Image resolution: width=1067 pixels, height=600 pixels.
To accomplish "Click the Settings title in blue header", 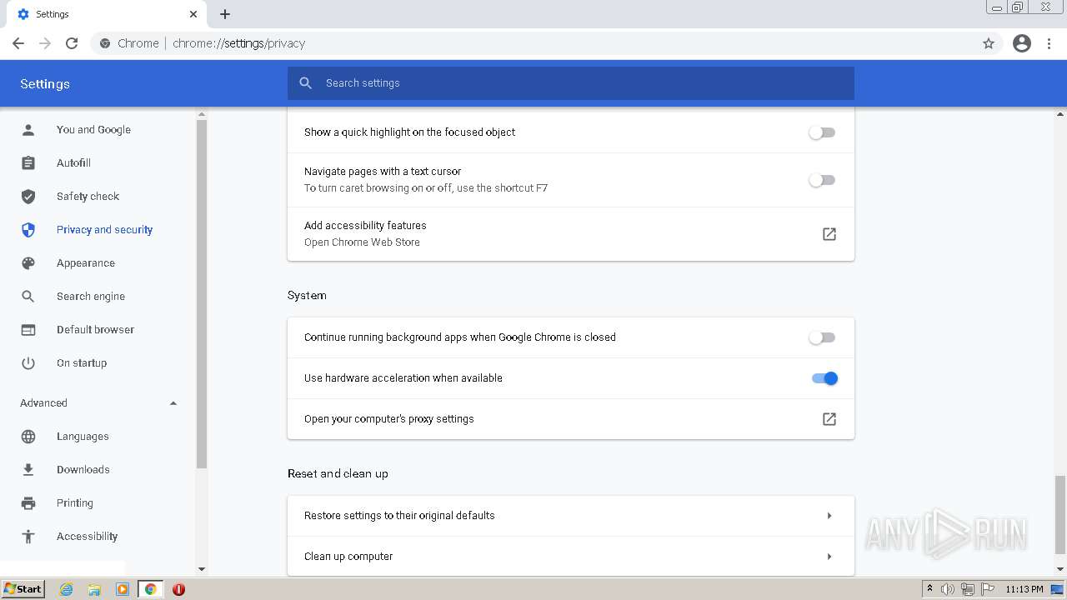I will [x=45, y=84].
